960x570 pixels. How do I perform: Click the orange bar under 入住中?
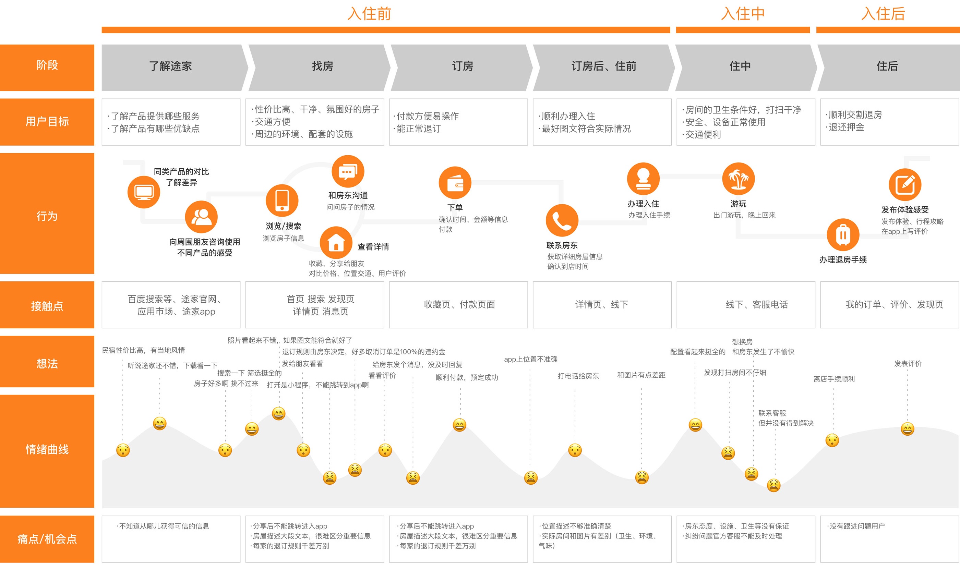click(x=743, y=30)
